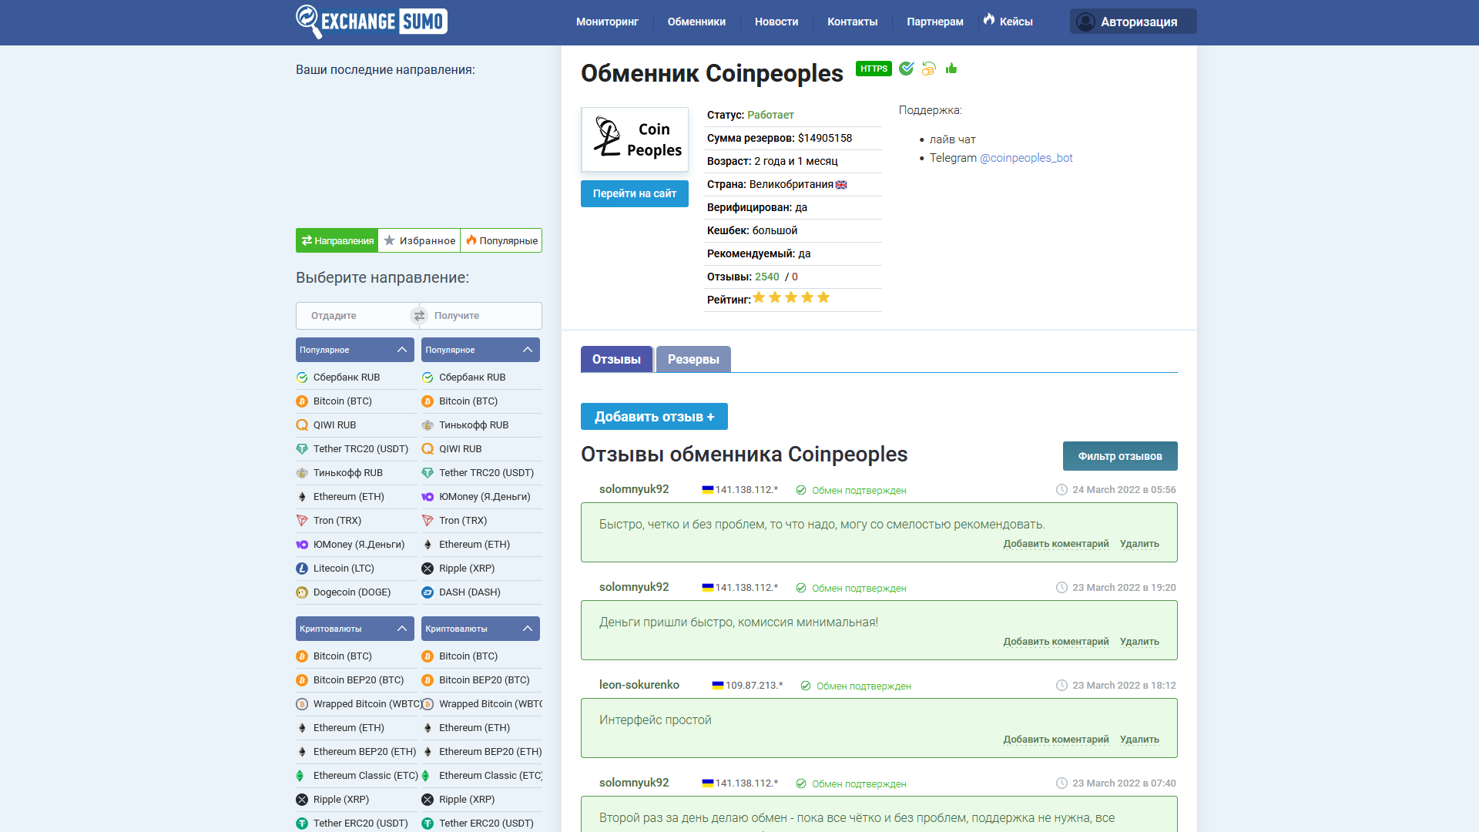Open the @coinpeoples_bot Telegram link

click(x=1025, y=158)
